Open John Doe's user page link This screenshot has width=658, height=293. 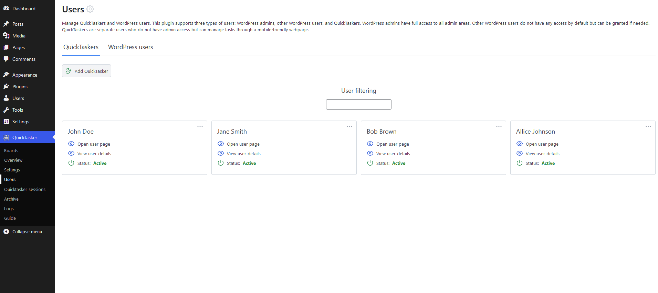94,144
